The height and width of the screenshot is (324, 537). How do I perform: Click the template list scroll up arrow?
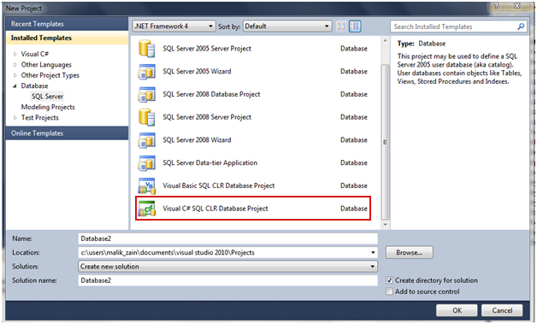click(386, 40)
